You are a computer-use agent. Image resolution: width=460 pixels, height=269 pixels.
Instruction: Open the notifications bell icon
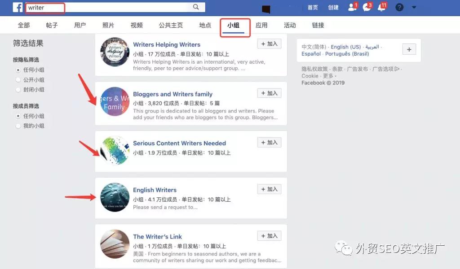(382, 7)
